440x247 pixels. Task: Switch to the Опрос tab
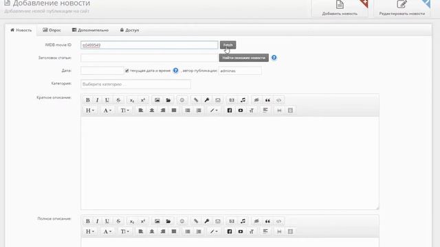coord(52,30)
